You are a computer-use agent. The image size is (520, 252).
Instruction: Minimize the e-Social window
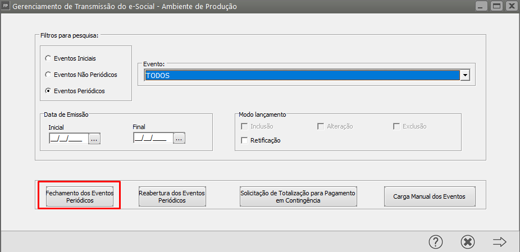[481, 6]
